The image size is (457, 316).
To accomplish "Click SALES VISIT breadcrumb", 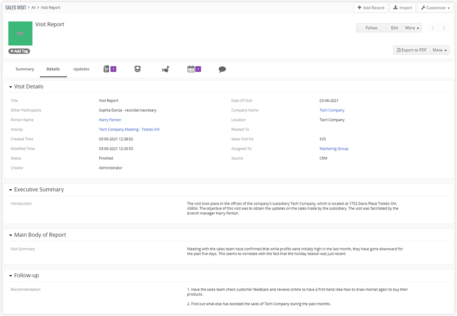I will point(16,7).
